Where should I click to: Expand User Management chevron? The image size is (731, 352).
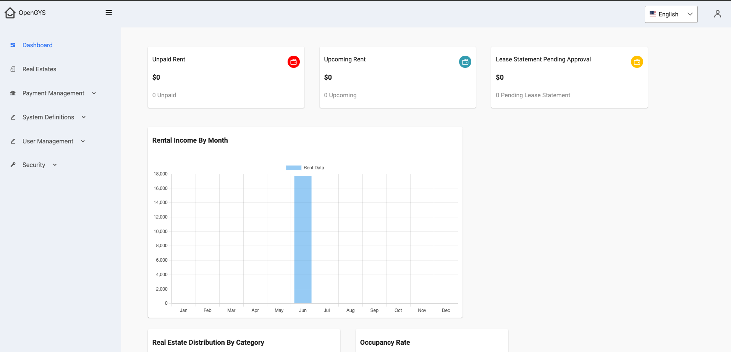[83, 141]
